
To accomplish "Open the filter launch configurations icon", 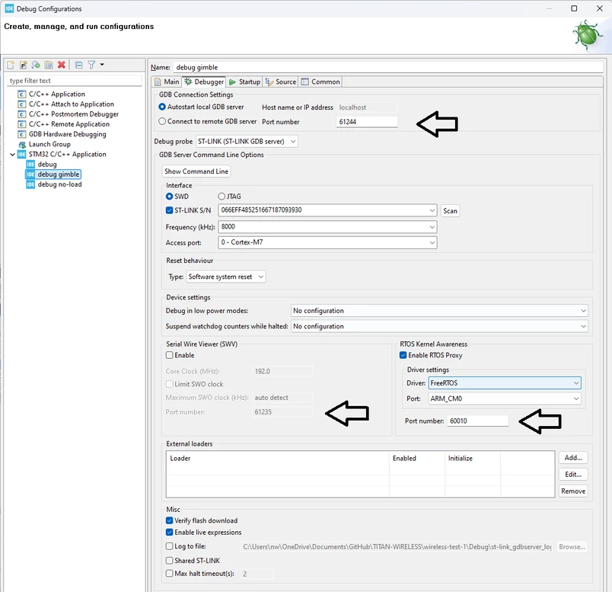I will coord(91,65).
